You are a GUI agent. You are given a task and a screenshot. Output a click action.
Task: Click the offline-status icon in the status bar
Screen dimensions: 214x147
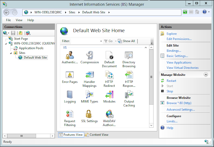point(207,142)
